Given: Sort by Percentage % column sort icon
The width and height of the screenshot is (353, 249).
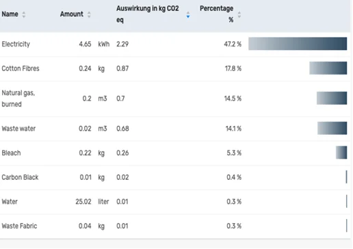Looking at the screenshot, I should click(239, 15).
